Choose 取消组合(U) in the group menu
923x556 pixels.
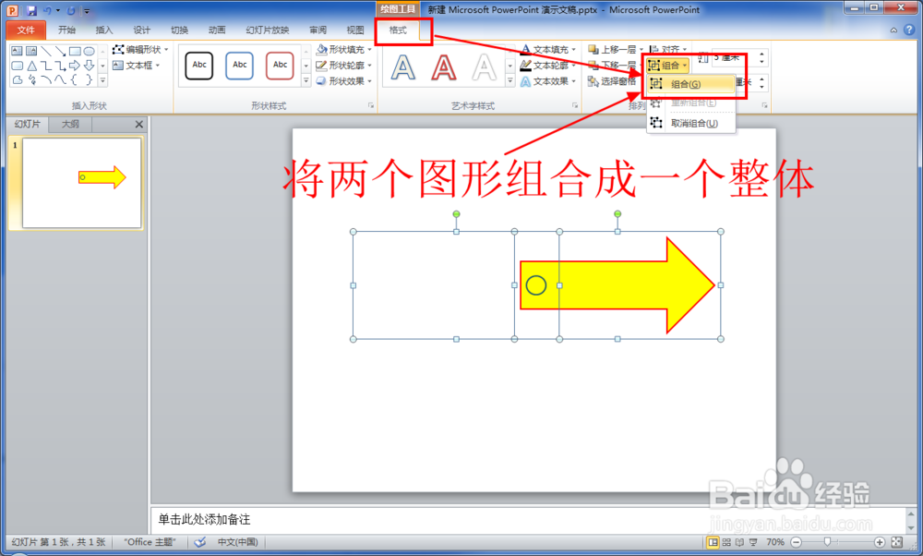tap(691, 123)
